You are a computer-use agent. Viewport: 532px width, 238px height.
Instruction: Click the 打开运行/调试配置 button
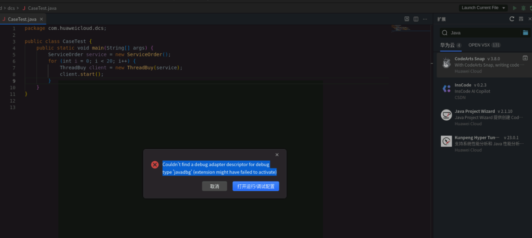[x=255, y=186]
